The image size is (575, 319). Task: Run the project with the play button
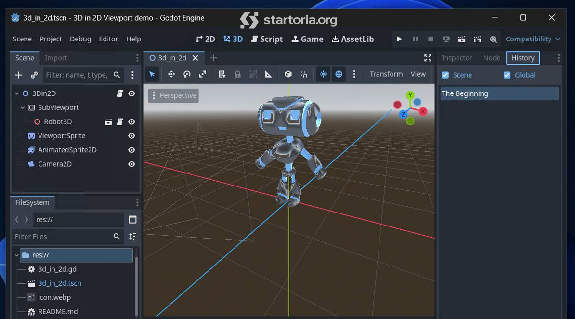399,39
